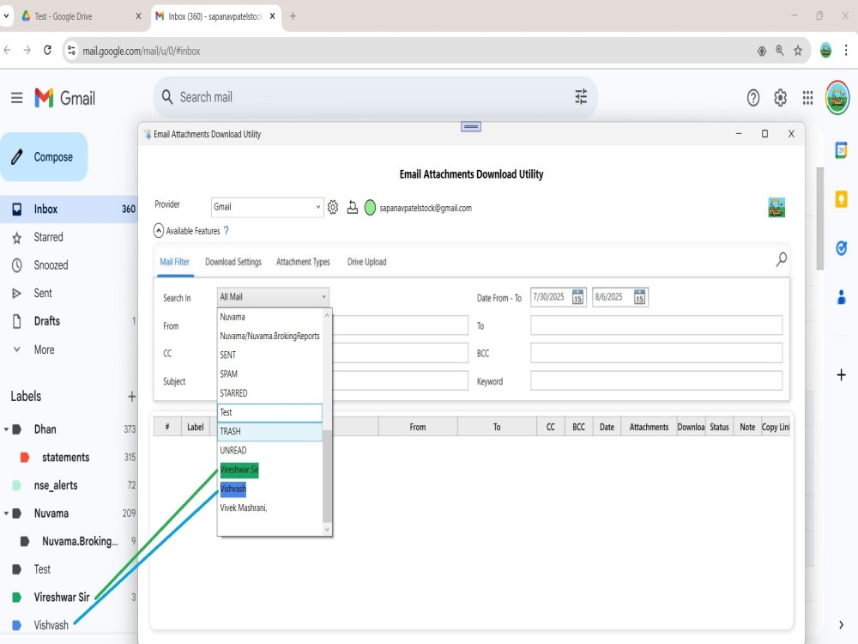Open Google Contacts side panel icon
858x644 pixels.
841,297
